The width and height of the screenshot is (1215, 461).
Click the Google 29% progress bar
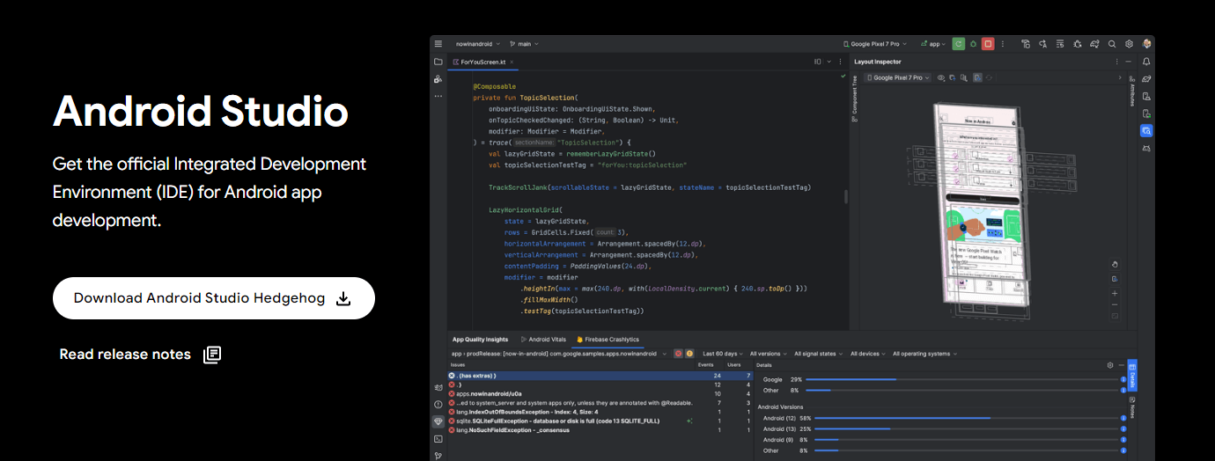point(961,379)
